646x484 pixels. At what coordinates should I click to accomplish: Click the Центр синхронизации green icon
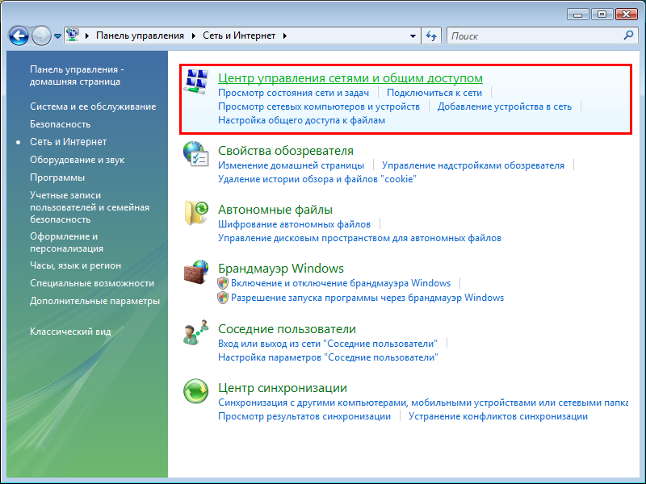pyautogui.click(x=195, y=391)
